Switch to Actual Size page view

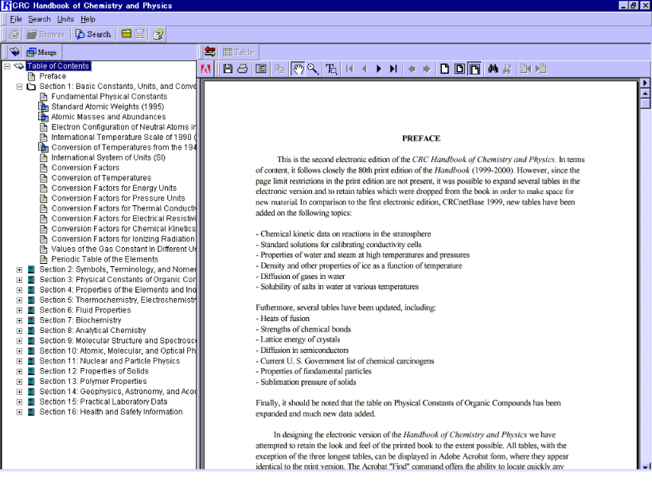444,69
